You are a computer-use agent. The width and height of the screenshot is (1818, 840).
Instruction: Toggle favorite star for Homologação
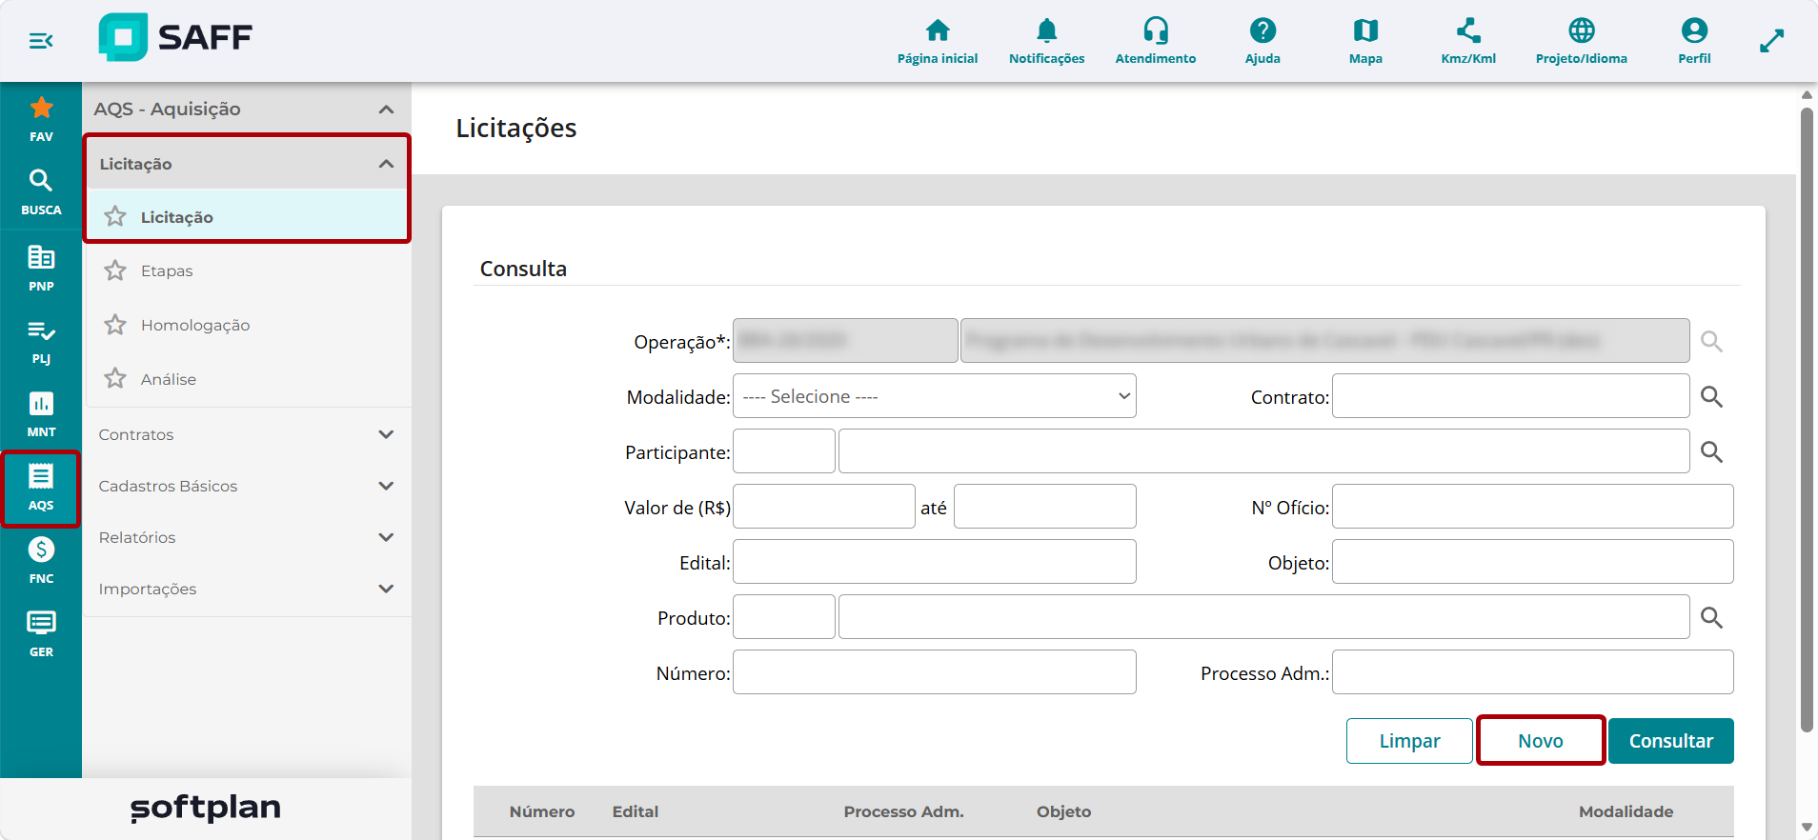[x=115, y=325]
